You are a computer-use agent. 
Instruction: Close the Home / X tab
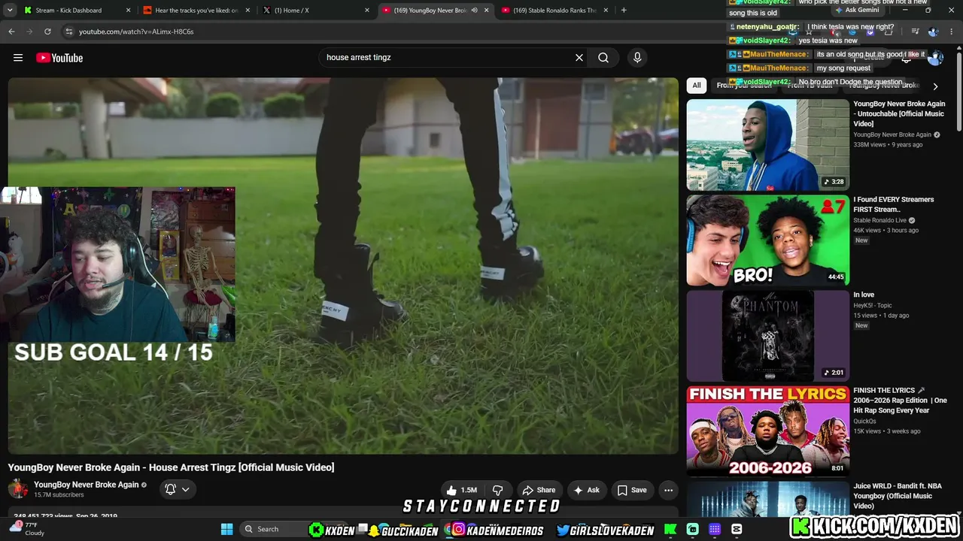tap(367, 11)
